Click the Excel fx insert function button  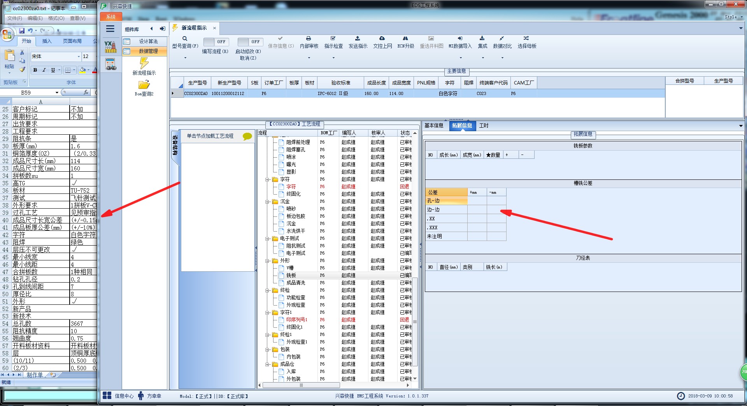coord(86,93)
